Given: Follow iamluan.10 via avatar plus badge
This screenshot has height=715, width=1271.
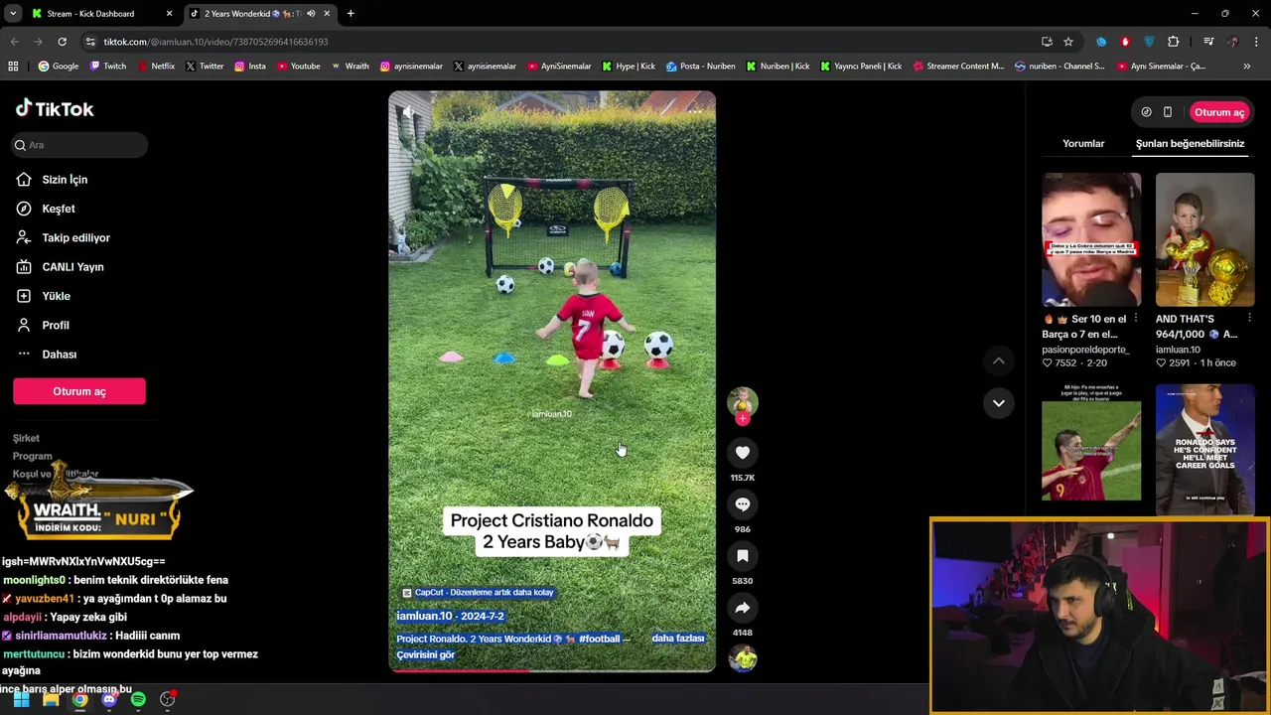Looking at the screenshot, I should click(742, 419).
